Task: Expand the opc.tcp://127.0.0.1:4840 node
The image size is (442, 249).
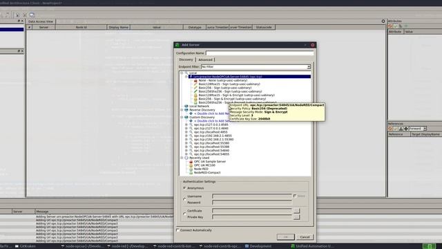Action: click(x=186, y=128)
